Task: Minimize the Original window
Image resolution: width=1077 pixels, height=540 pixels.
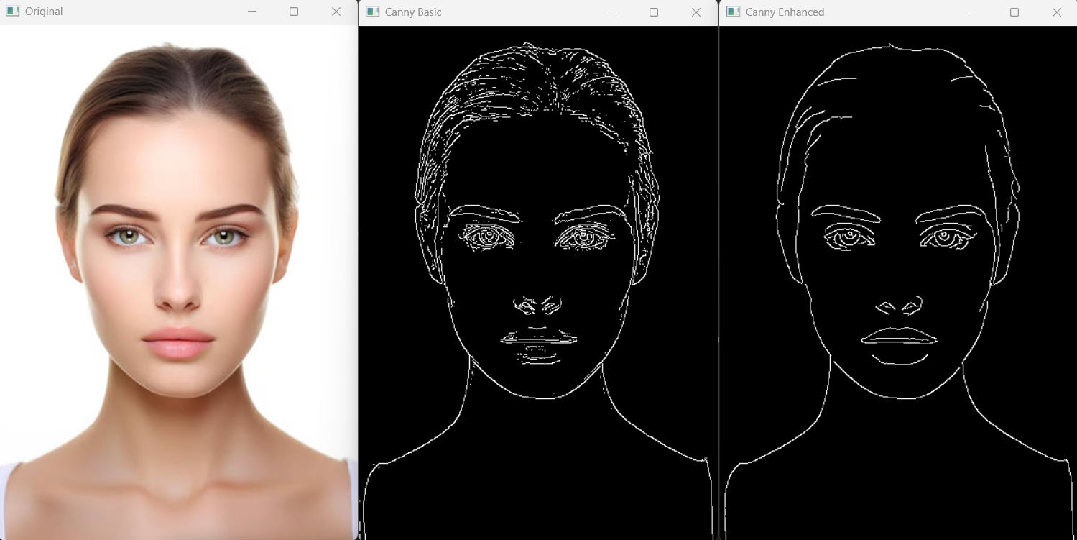Action: [251, 12]
